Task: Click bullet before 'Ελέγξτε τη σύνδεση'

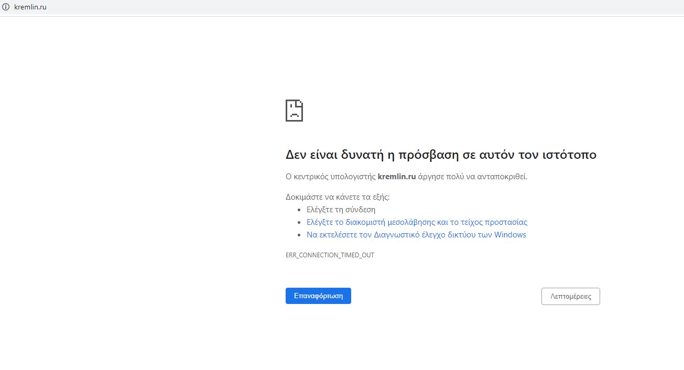Action: pyautogui.click(x=300, y=210)
